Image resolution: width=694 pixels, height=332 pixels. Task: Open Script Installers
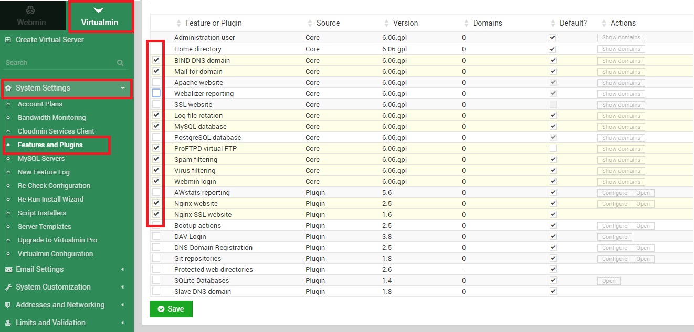coord(41,213)
